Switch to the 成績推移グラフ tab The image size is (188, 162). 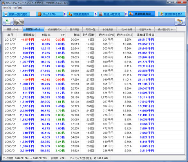(55, 29)
